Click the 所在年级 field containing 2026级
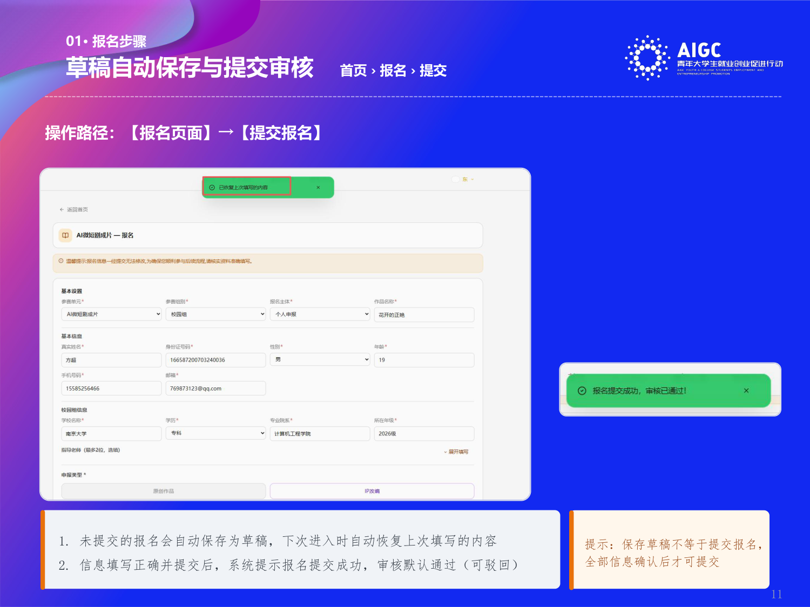The width and height of the screenshot is (810, 607). [424, 434]
